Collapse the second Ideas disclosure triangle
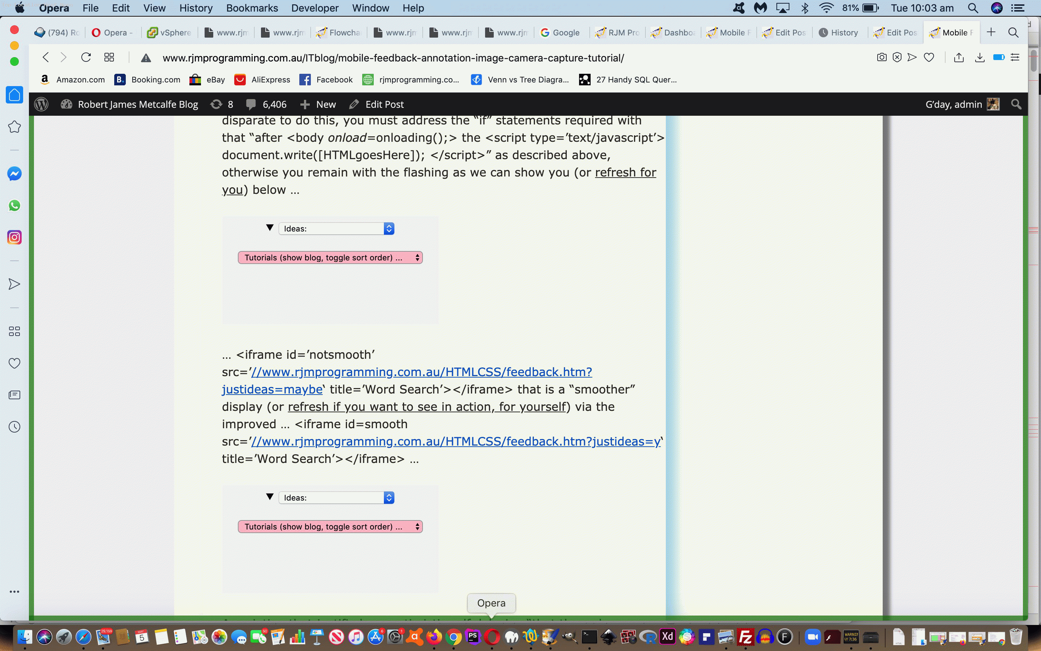Screen dimensions: 1041x651 270,497
